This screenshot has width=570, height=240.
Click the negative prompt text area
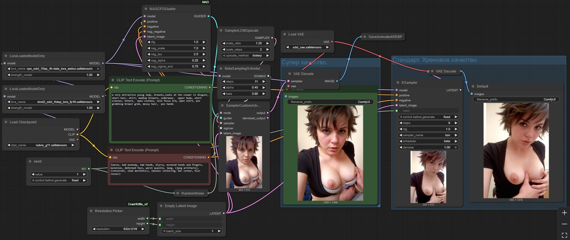[x=159, y=172]
